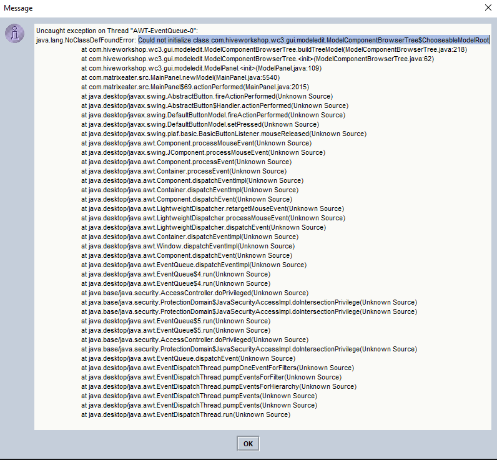Screen dimensions: 497x460
Task: Click the ModelComponentBrowserTree.<init> line
Action: pyautogui.click(x=257, y=59)
